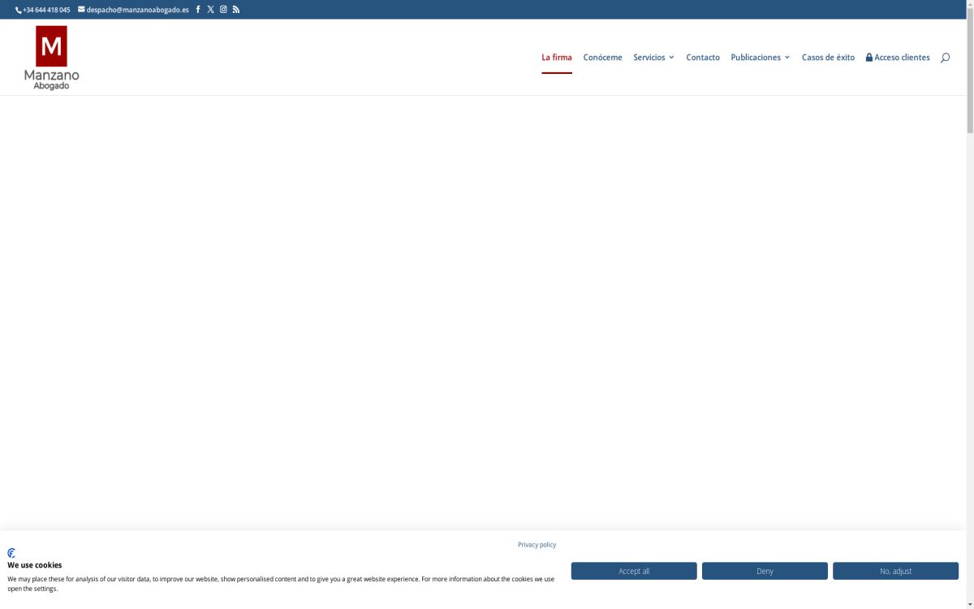The height and width of the screenshot is (609, 974).
Task: Click the Manzano Abogado logo
Action: point(52,58)
